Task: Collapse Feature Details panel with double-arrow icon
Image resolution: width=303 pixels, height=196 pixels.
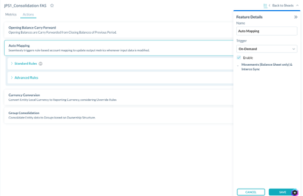Action: pos(296,17)
